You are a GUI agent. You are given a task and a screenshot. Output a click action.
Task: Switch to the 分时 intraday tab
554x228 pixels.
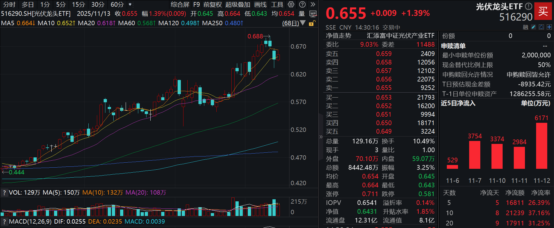point(9,4)
